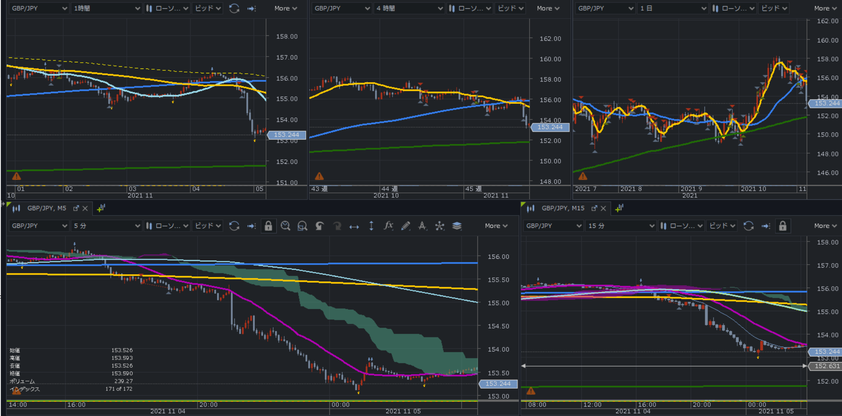842x416 pixels.
Task: Toggle the lock on the M5 chart
Action: [x=268, y=226]
